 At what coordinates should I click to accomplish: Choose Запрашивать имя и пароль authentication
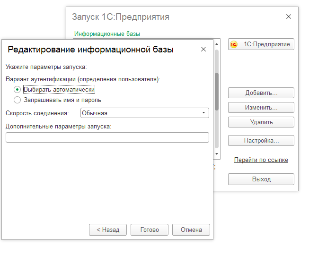point(18,100)
